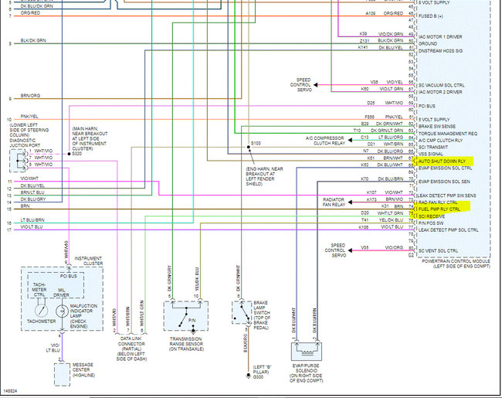The image size is (502, 398).
Task: Click the BRAKE SW SENSE label
Action: click(437, 127)
